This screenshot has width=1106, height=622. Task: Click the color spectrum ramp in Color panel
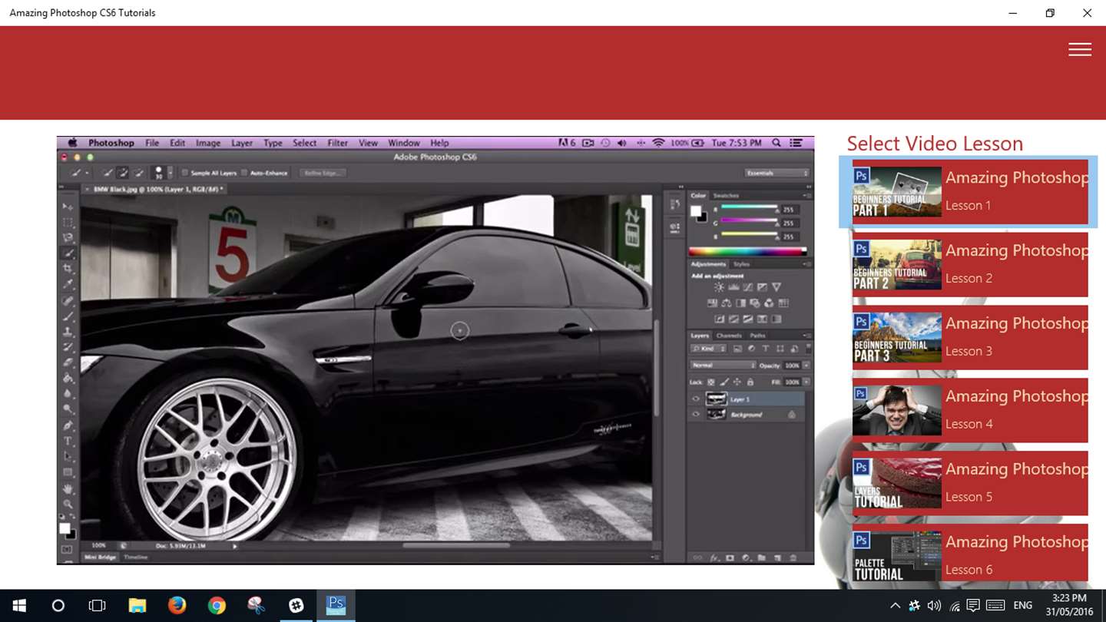747,250
